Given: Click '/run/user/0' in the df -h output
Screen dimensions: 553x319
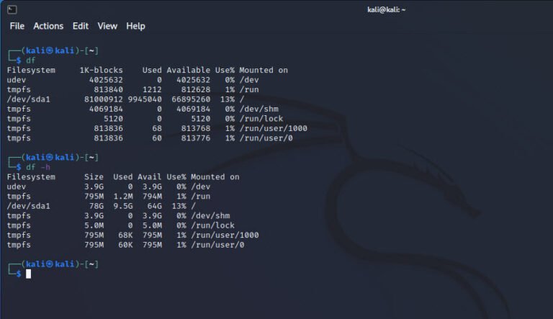Looking at the screenshot, I should pyautogui.click(x=217, y=245).
